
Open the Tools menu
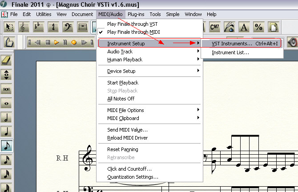[x=155, y=14]
